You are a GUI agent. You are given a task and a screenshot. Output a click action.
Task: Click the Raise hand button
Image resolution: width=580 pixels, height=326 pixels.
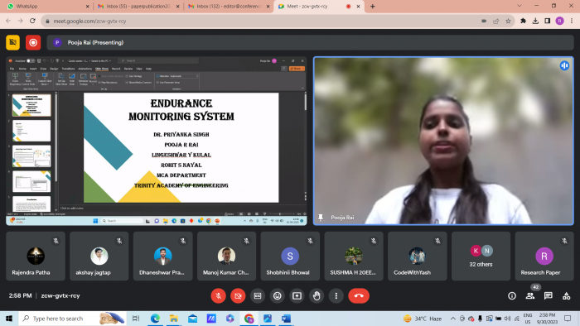[317, 295]
